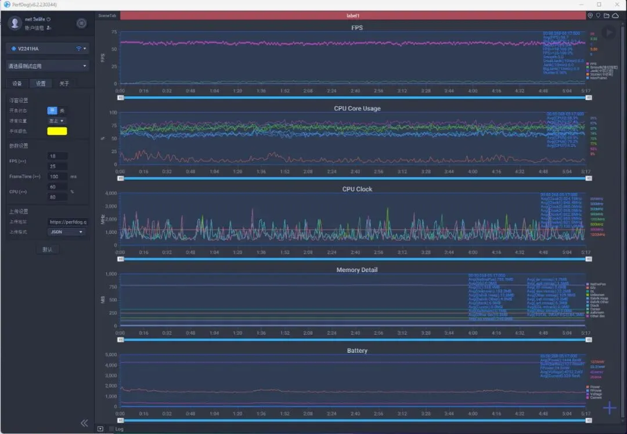Click the location pin icon beside the label1 bar

tap(590, 16)
